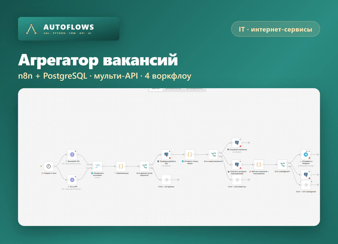Open the Сохранить вакансии Postgres node
This screenshot has width=338, height=244.
tap(237, 143)
